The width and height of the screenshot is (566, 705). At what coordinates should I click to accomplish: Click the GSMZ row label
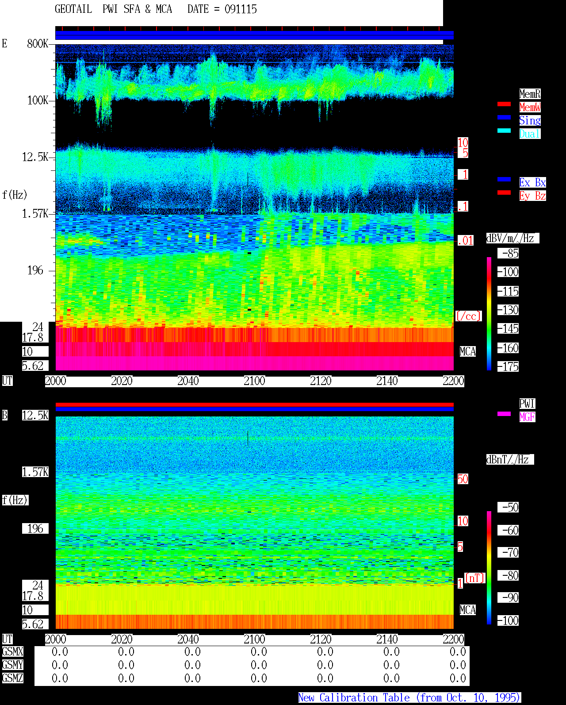point(12,678)
